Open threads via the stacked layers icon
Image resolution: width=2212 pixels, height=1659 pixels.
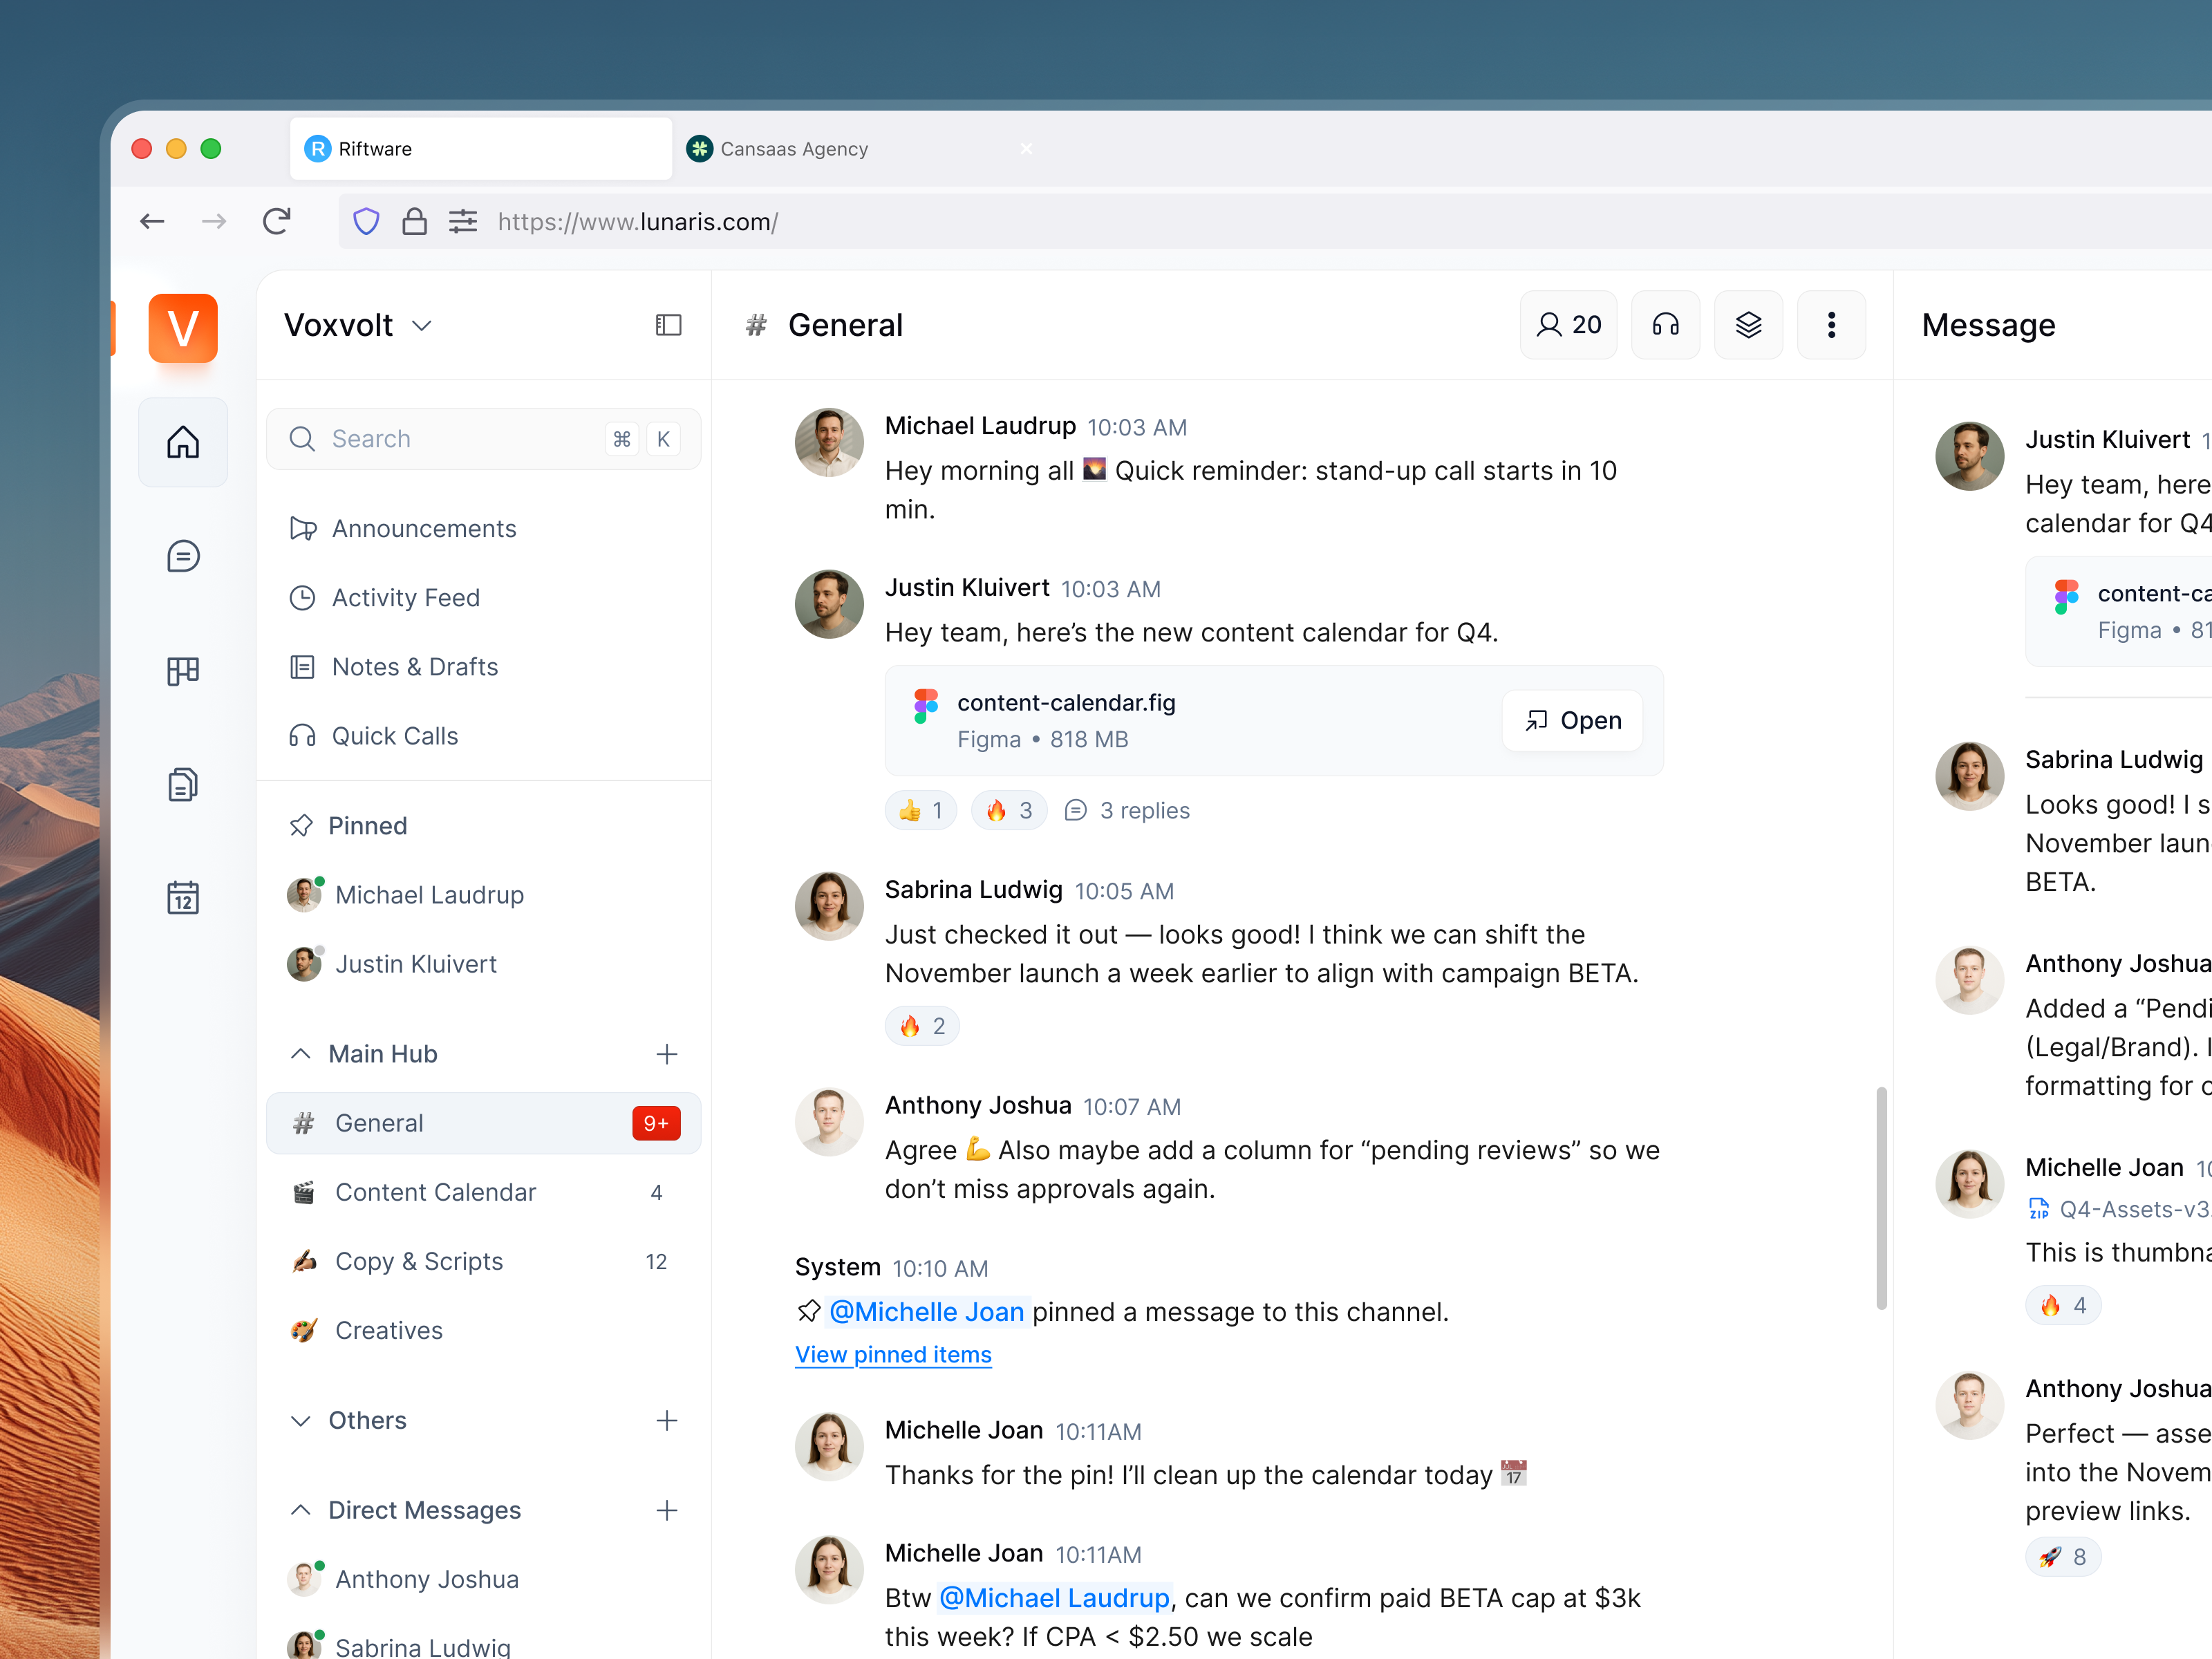1748,324
